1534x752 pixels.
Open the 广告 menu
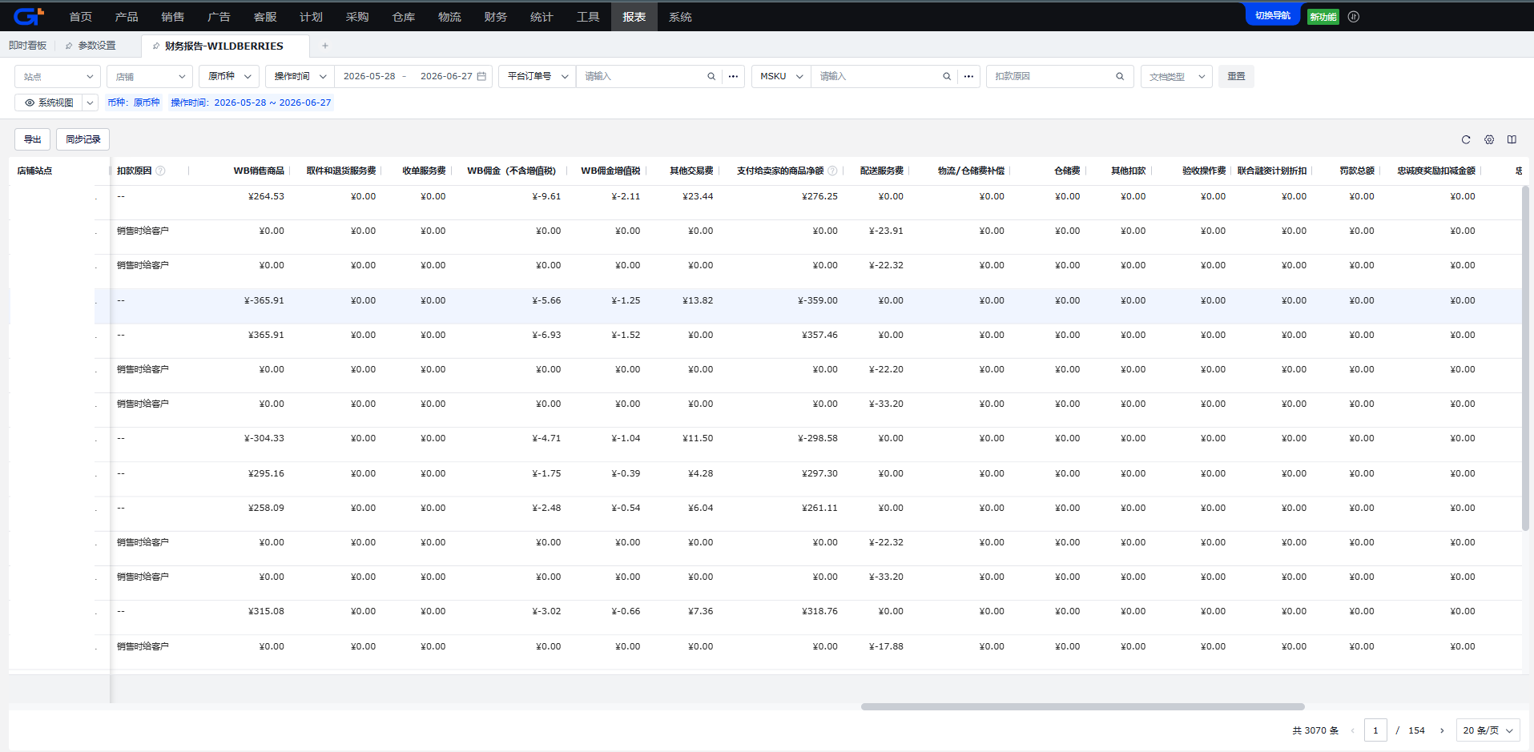coord(219,16)
